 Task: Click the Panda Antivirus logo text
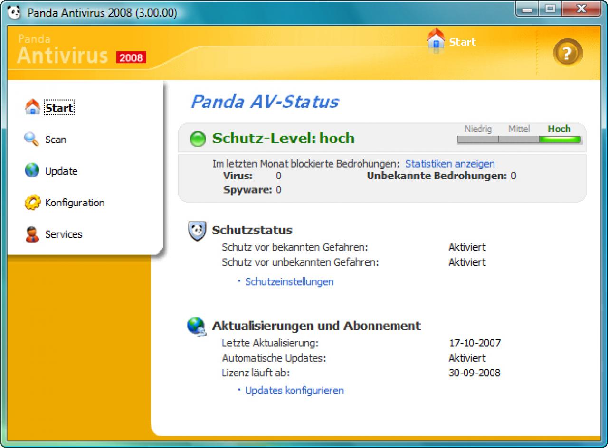coord(63,50)
